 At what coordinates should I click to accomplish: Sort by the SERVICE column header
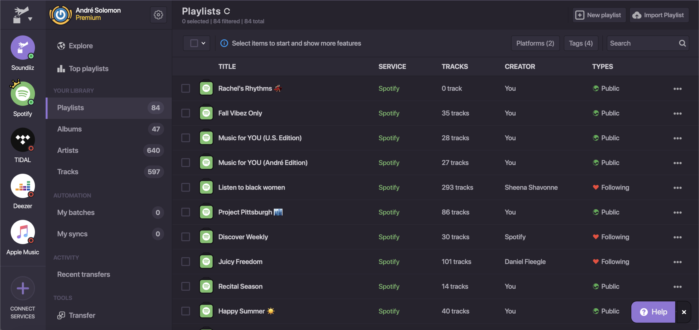pyautogui.click(x=392, y=66)
